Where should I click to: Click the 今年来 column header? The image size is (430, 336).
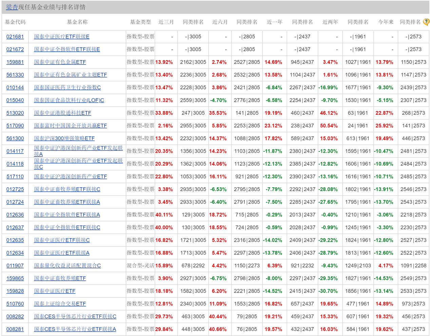pyautogui.click(x=386, y=22)
